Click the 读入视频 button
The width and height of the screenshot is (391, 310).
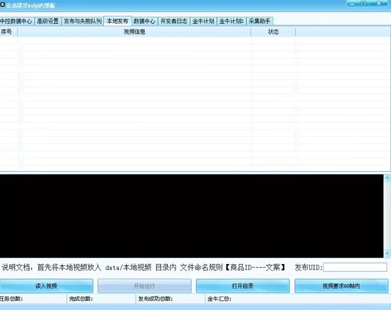click(x=46, y=286)
